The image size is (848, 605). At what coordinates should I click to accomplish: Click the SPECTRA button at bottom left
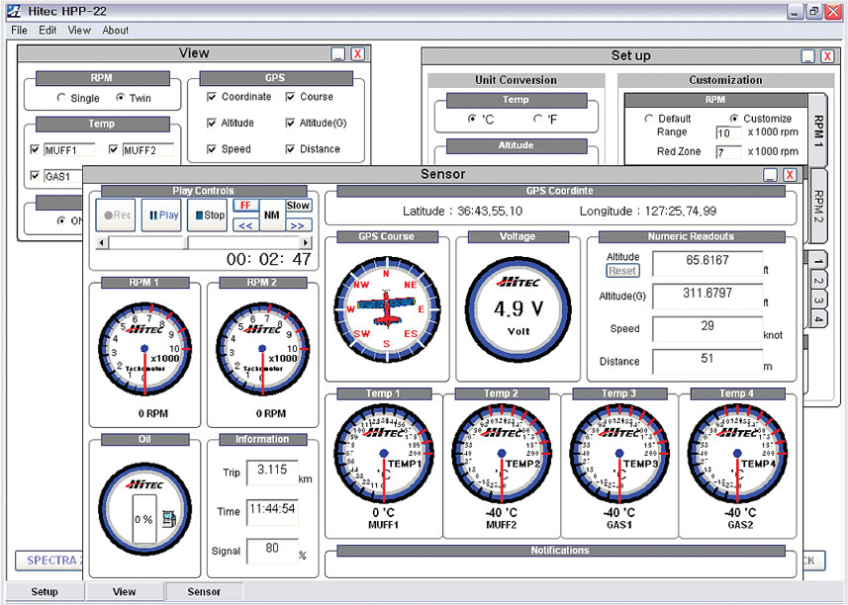[49, 561]
